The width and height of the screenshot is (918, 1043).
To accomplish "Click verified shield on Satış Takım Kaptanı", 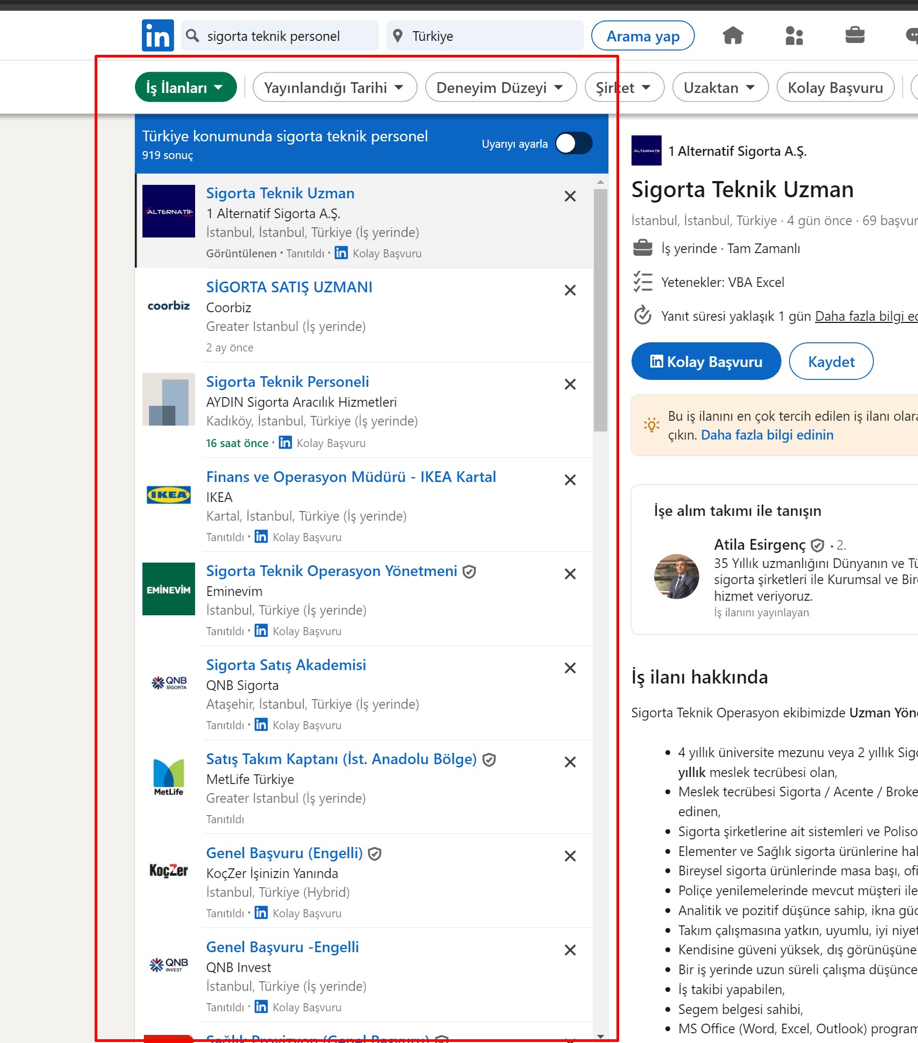I will 489,760.
